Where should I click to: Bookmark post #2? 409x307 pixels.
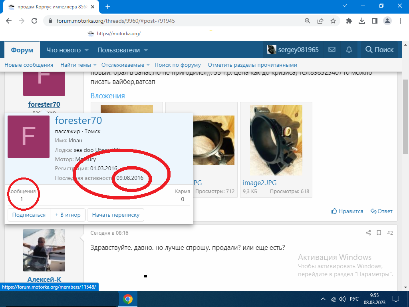click(x=379, y=233)
